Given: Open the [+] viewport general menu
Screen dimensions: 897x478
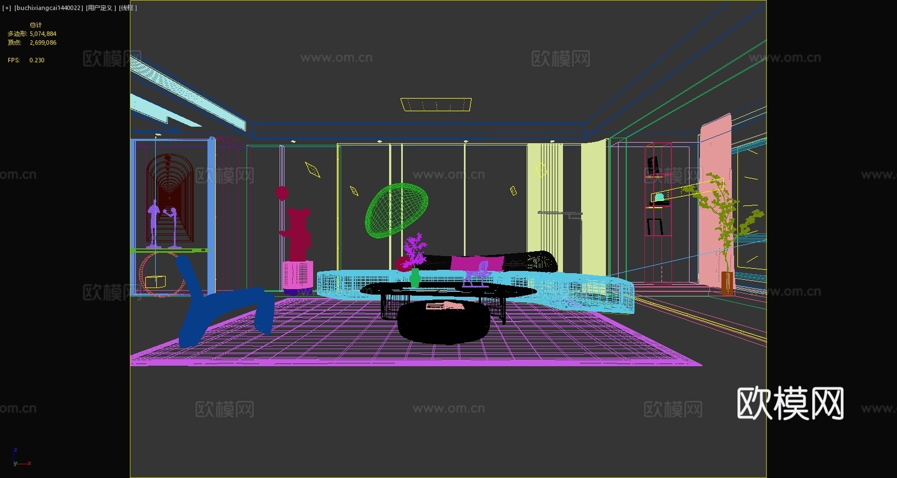Looking at the screenshot, I should [7, 8].
